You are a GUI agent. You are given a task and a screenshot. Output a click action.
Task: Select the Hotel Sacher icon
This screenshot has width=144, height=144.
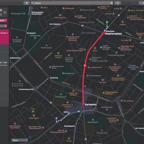point(88,76)
